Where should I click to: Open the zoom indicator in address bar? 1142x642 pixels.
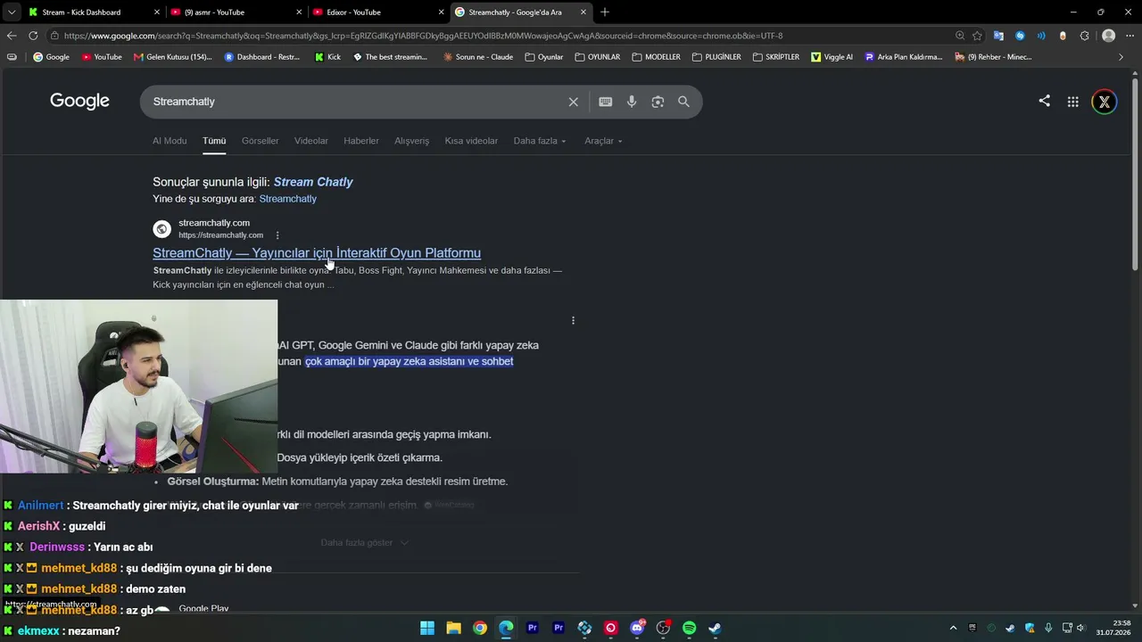click(960, 36)
